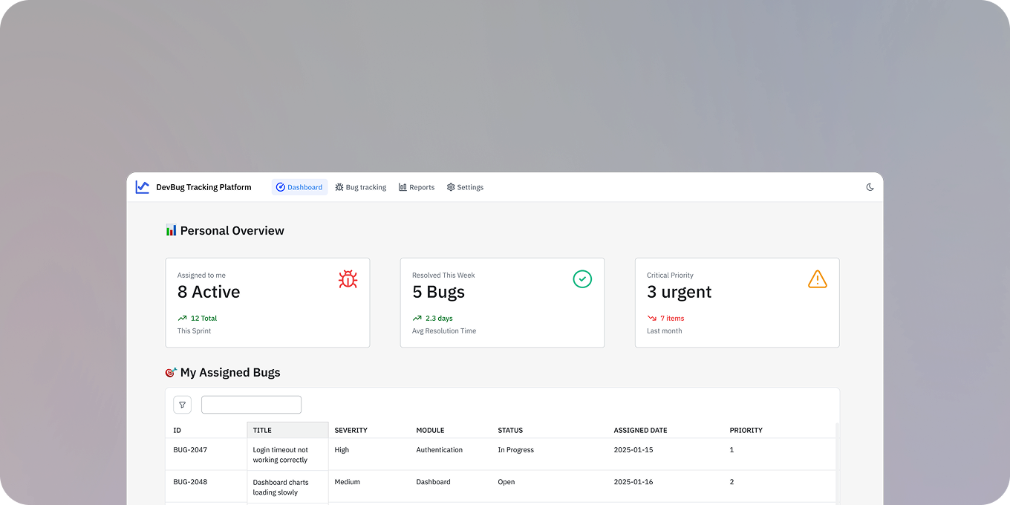This screenshot has width=1010, height=505.
Task: Click the DevBug chart logo icon
Action: pos(142,187)
